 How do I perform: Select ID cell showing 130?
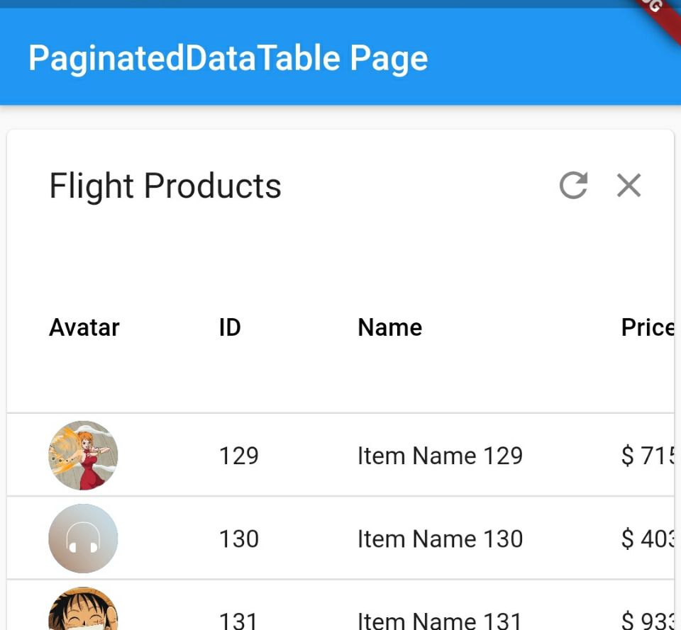(x=238, y=539)
